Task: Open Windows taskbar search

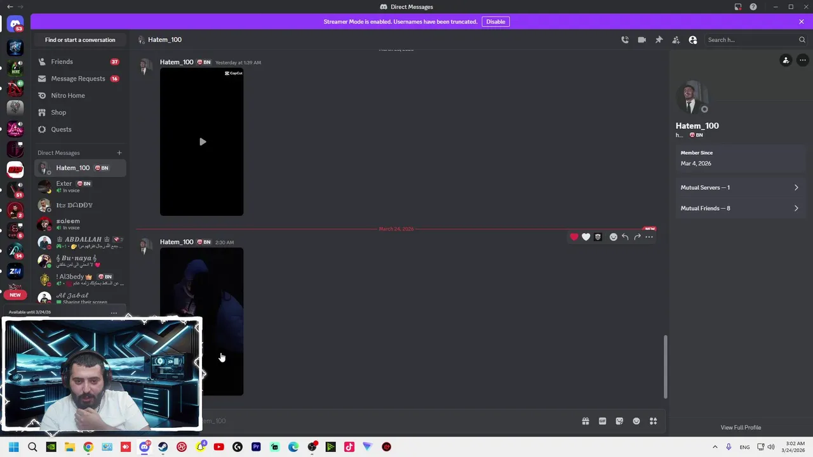Action: click(x=32, y=447)
